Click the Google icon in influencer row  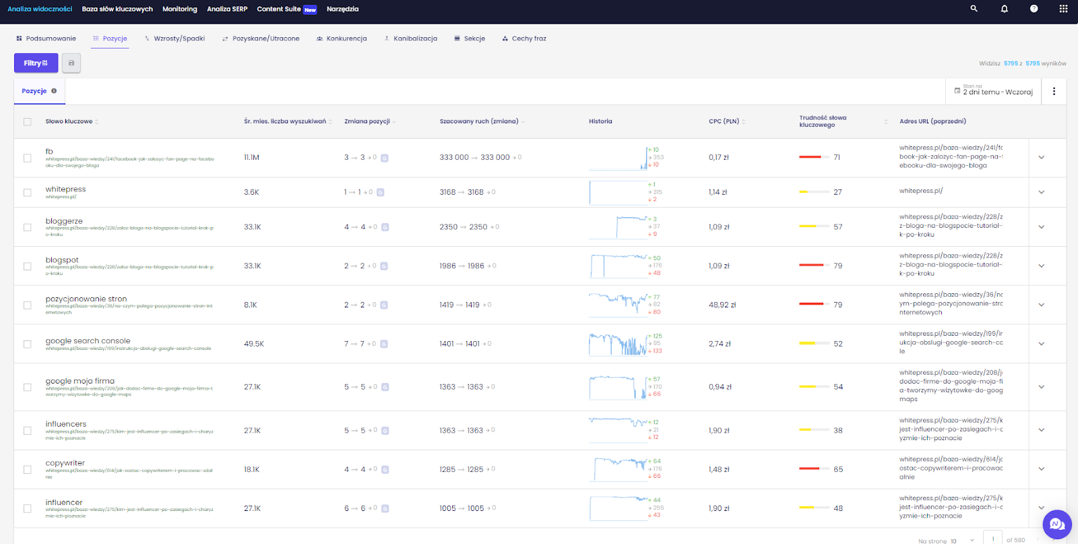point(385,508)
